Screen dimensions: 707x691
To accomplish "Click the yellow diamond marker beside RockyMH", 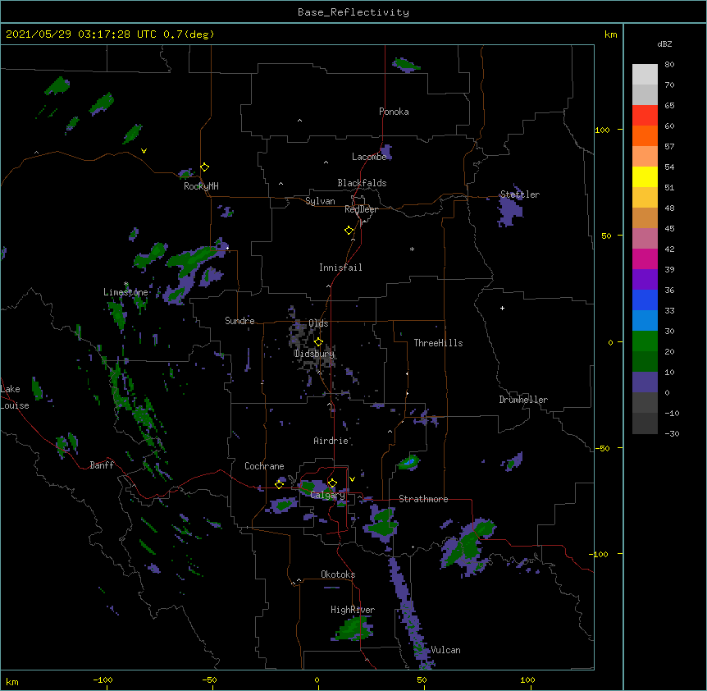I will 205,167.
